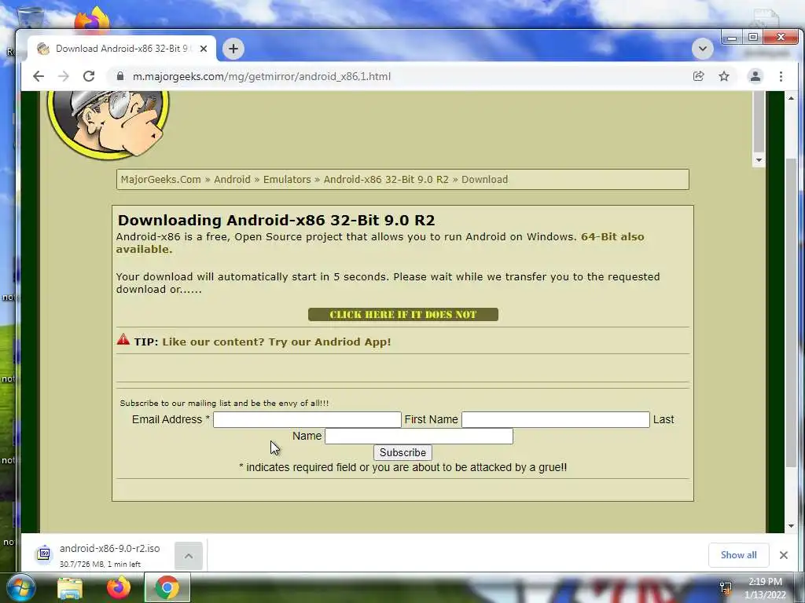Click the address bar URL
This screenshot has height=603, width=805.
click(261, 76)
